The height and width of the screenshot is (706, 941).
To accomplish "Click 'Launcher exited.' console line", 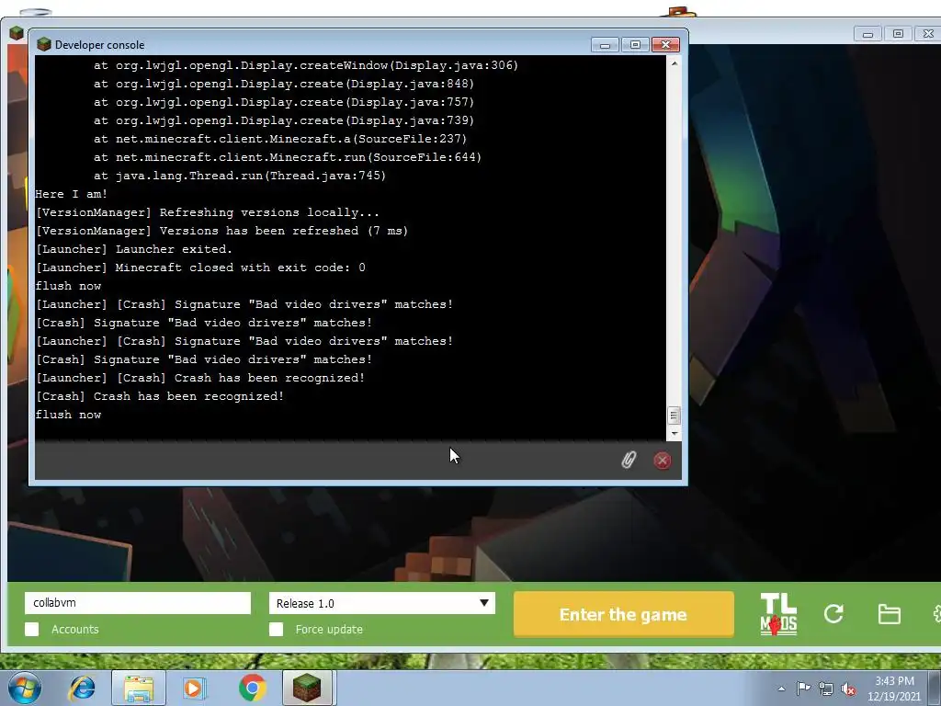I will [x=134, y=249].
